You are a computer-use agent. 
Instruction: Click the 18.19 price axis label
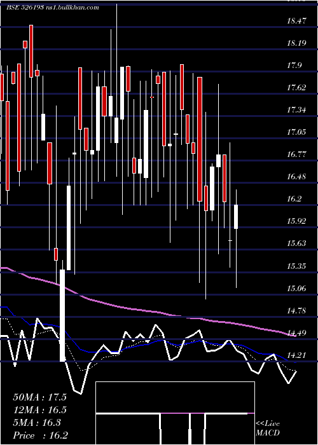point(297,43)
